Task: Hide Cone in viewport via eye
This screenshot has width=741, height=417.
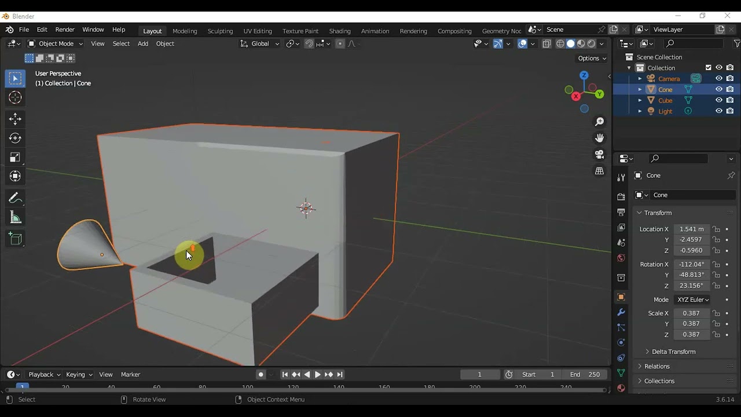Action: 719,89
